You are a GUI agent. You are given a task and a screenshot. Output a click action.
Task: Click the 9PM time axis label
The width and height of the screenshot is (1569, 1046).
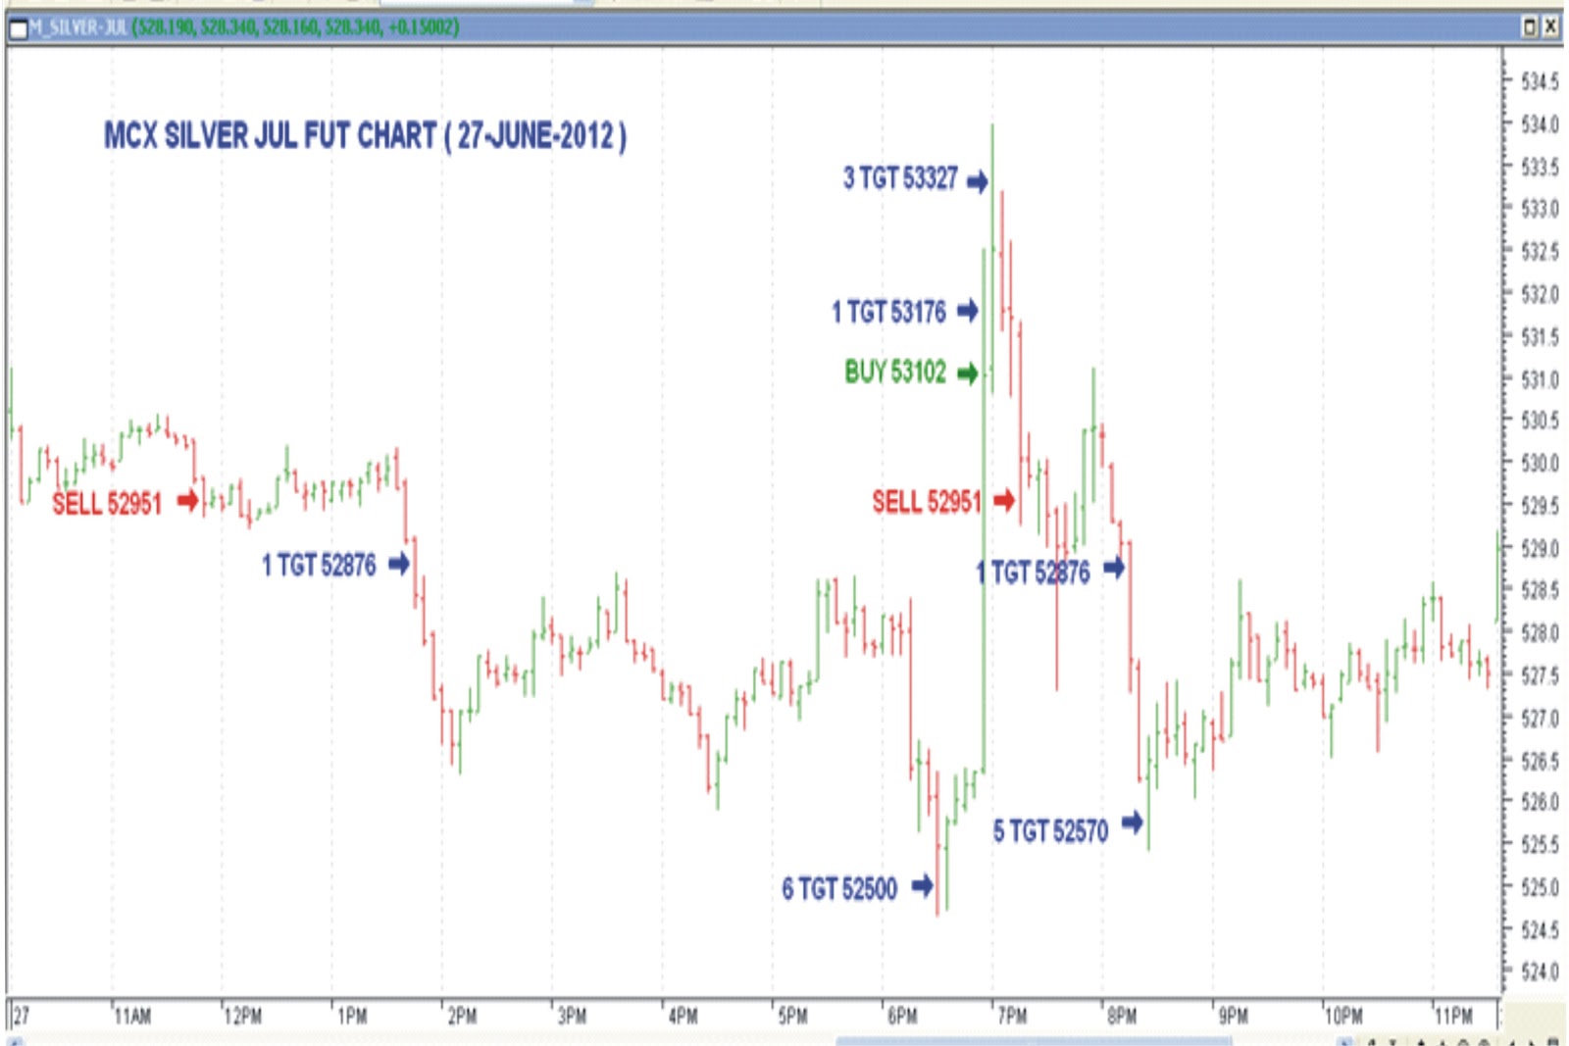point(1234,1017)
